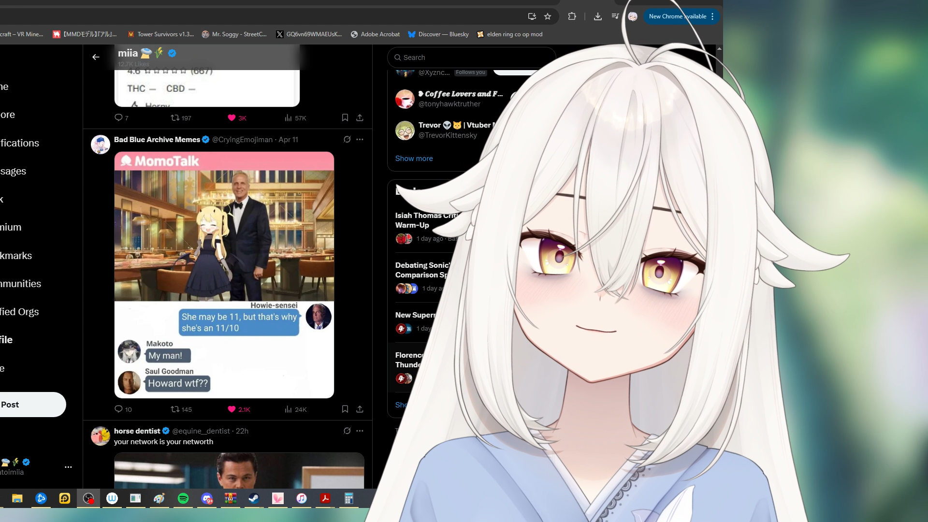Bookmark the MomoTalk meme post
The width and height of the screenshot is (928, 522).
pos(345,409)
